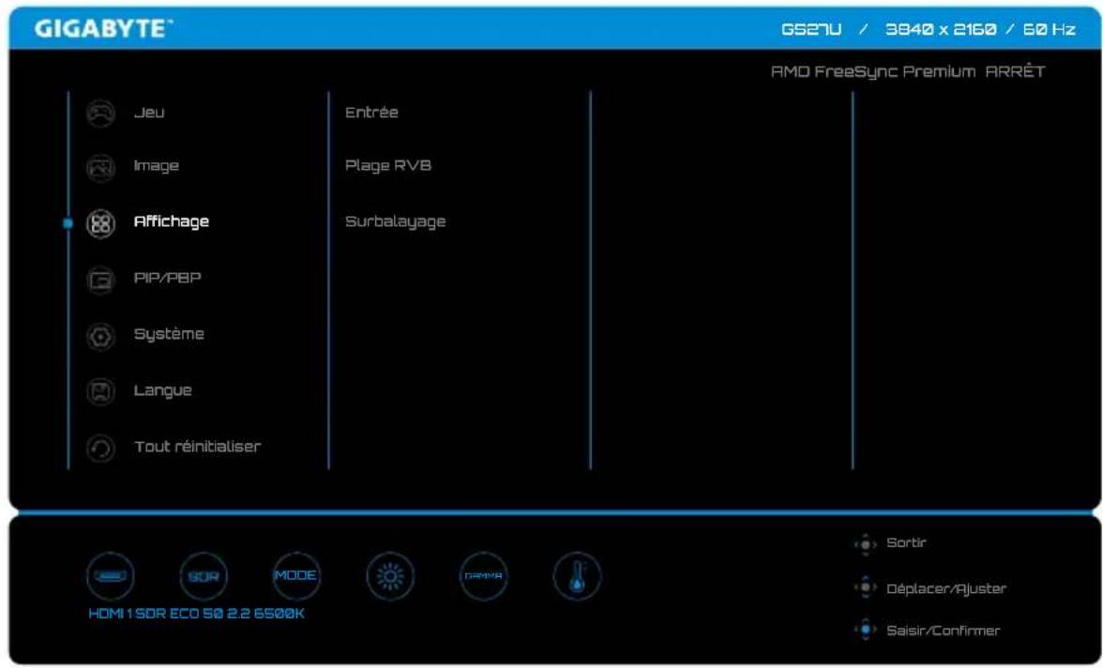Open the Entrée submenu
Image resolution: width=1103 pixels, height=668 pixels.
point(371,113)
